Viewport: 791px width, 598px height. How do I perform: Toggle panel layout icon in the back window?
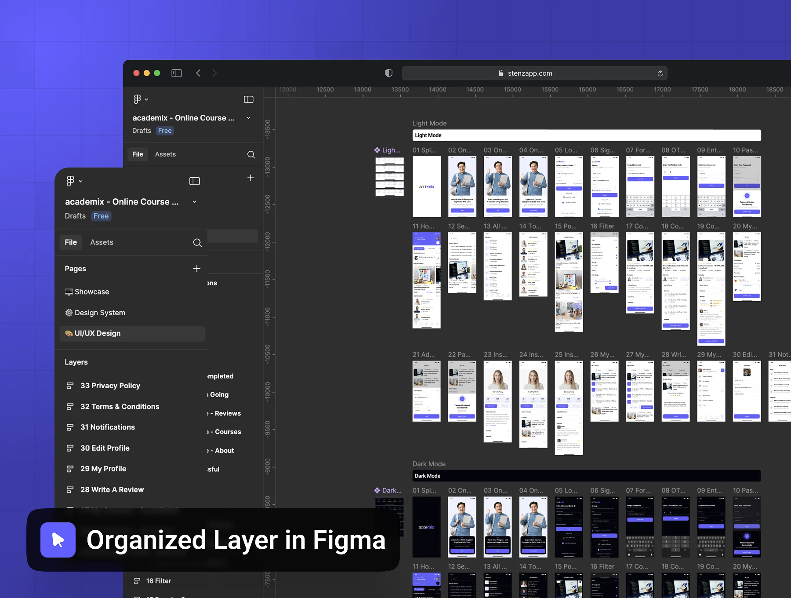pyautogui.click(x=249, y=99)
